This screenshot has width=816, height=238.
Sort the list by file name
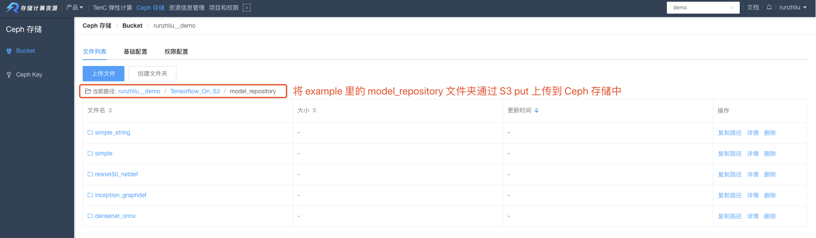[x=110, y=110]
